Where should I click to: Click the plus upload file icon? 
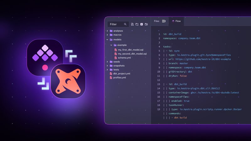click(x=142, y=24)
